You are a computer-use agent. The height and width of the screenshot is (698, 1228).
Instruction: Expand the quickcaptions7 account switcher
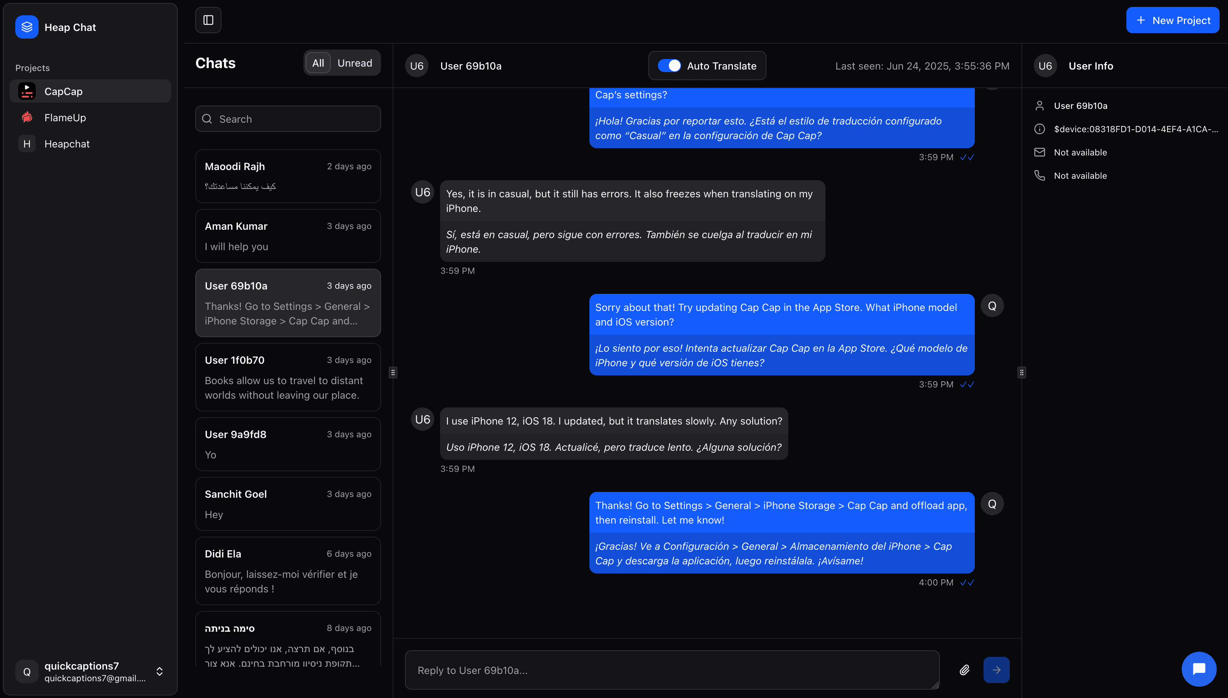point(160,671)
